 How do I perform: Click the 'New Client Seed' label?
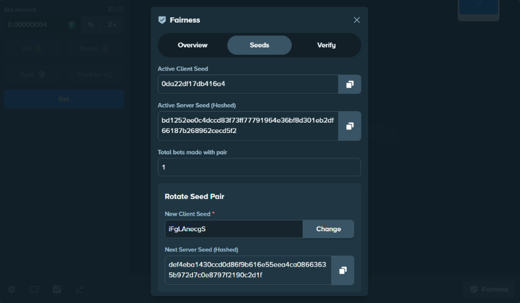pos(188,214)
